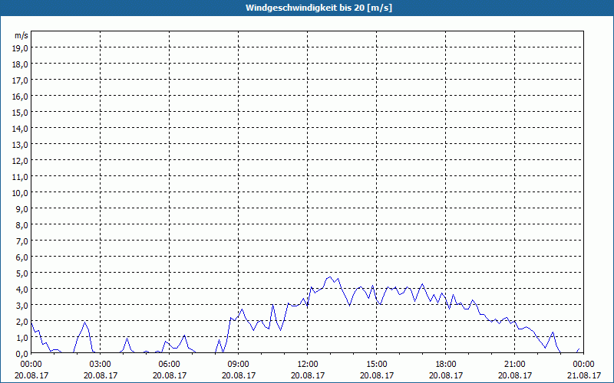The height and width of the screenshot is (383, 614).
Task: Click the 18,0 y-axis label
Action: 21,64
